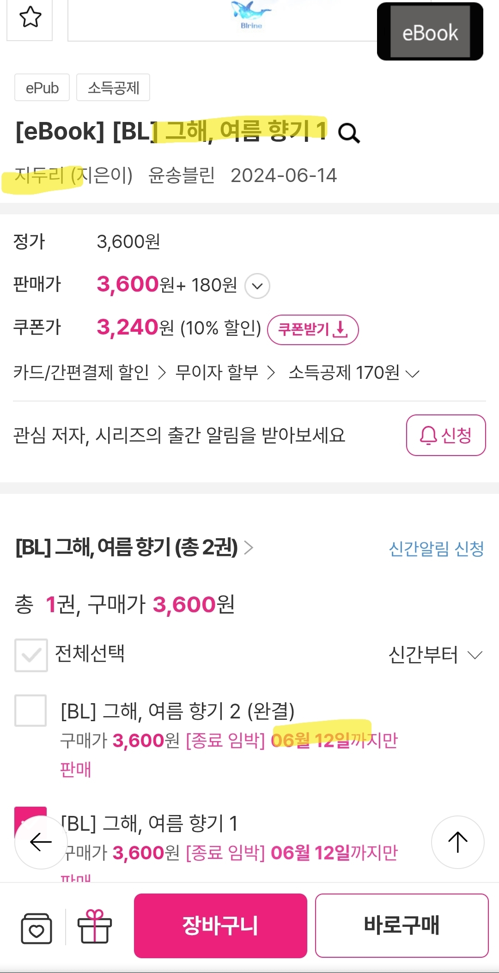Open the 신간부터 sort dropdown

pyautogui.click(x=435, y=655)
